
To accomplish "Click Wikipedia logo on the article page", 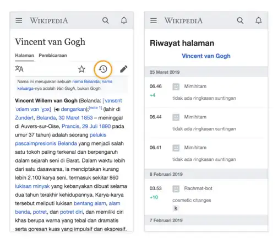I will point(49,20).
